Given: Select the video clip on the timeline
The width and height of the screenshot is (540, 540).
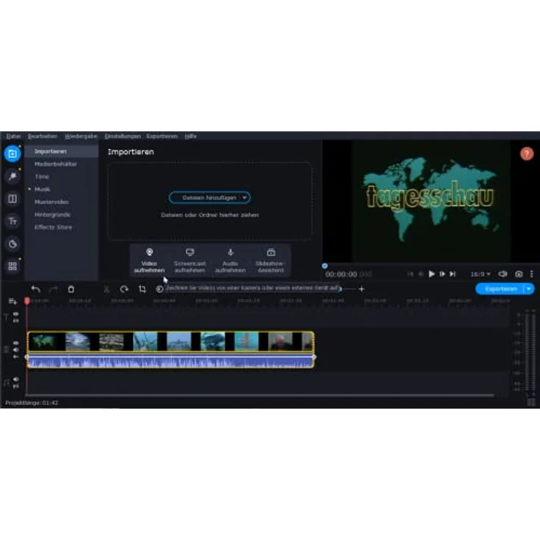Looking at the screenshot, I should coord(170,342).
